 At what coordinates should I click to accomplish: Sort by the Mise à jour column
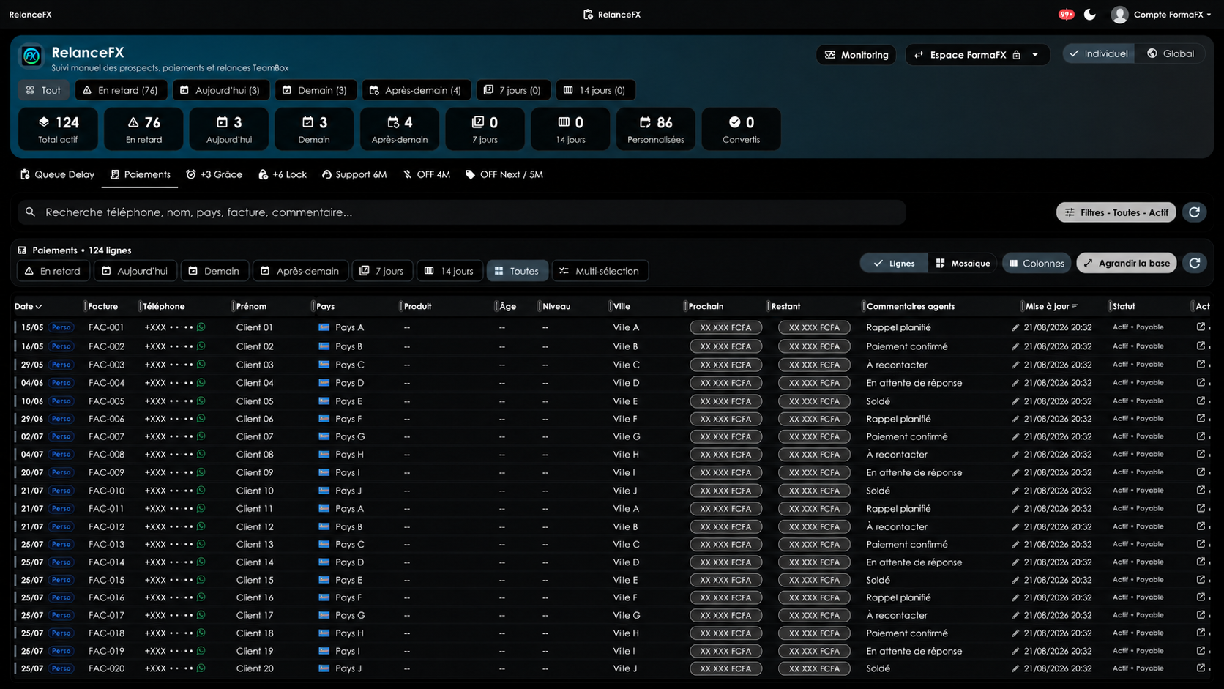pyautogui.click(x=1051, y=306)
